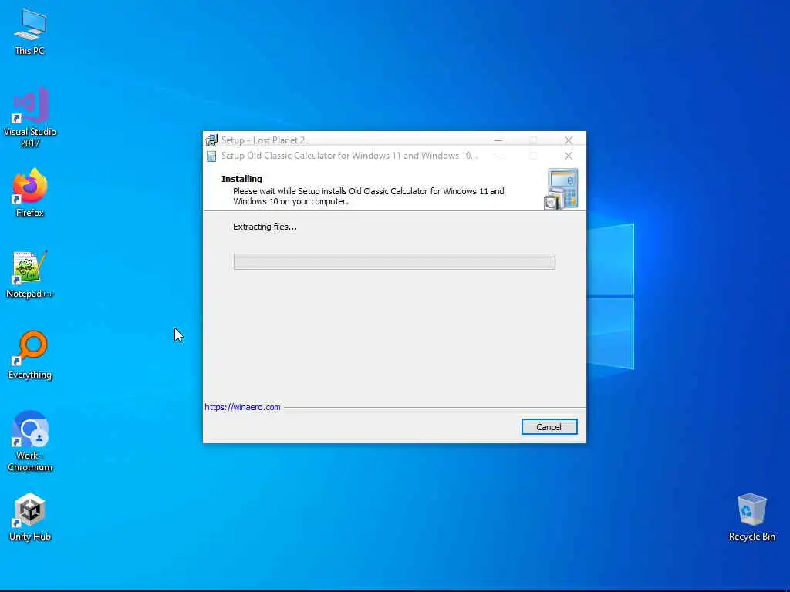
Task: Minimize the Lost Planet 2 setup window
Action: pos(498,140)
